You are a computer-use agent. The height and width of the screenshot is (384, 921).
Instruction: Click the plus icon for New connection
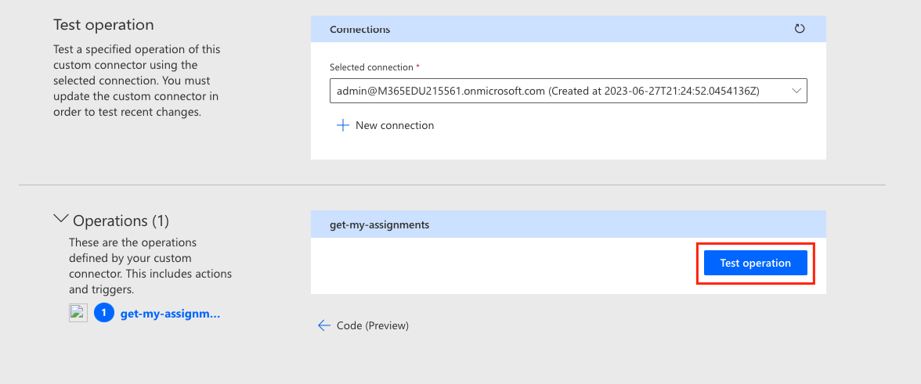[342, 125]
